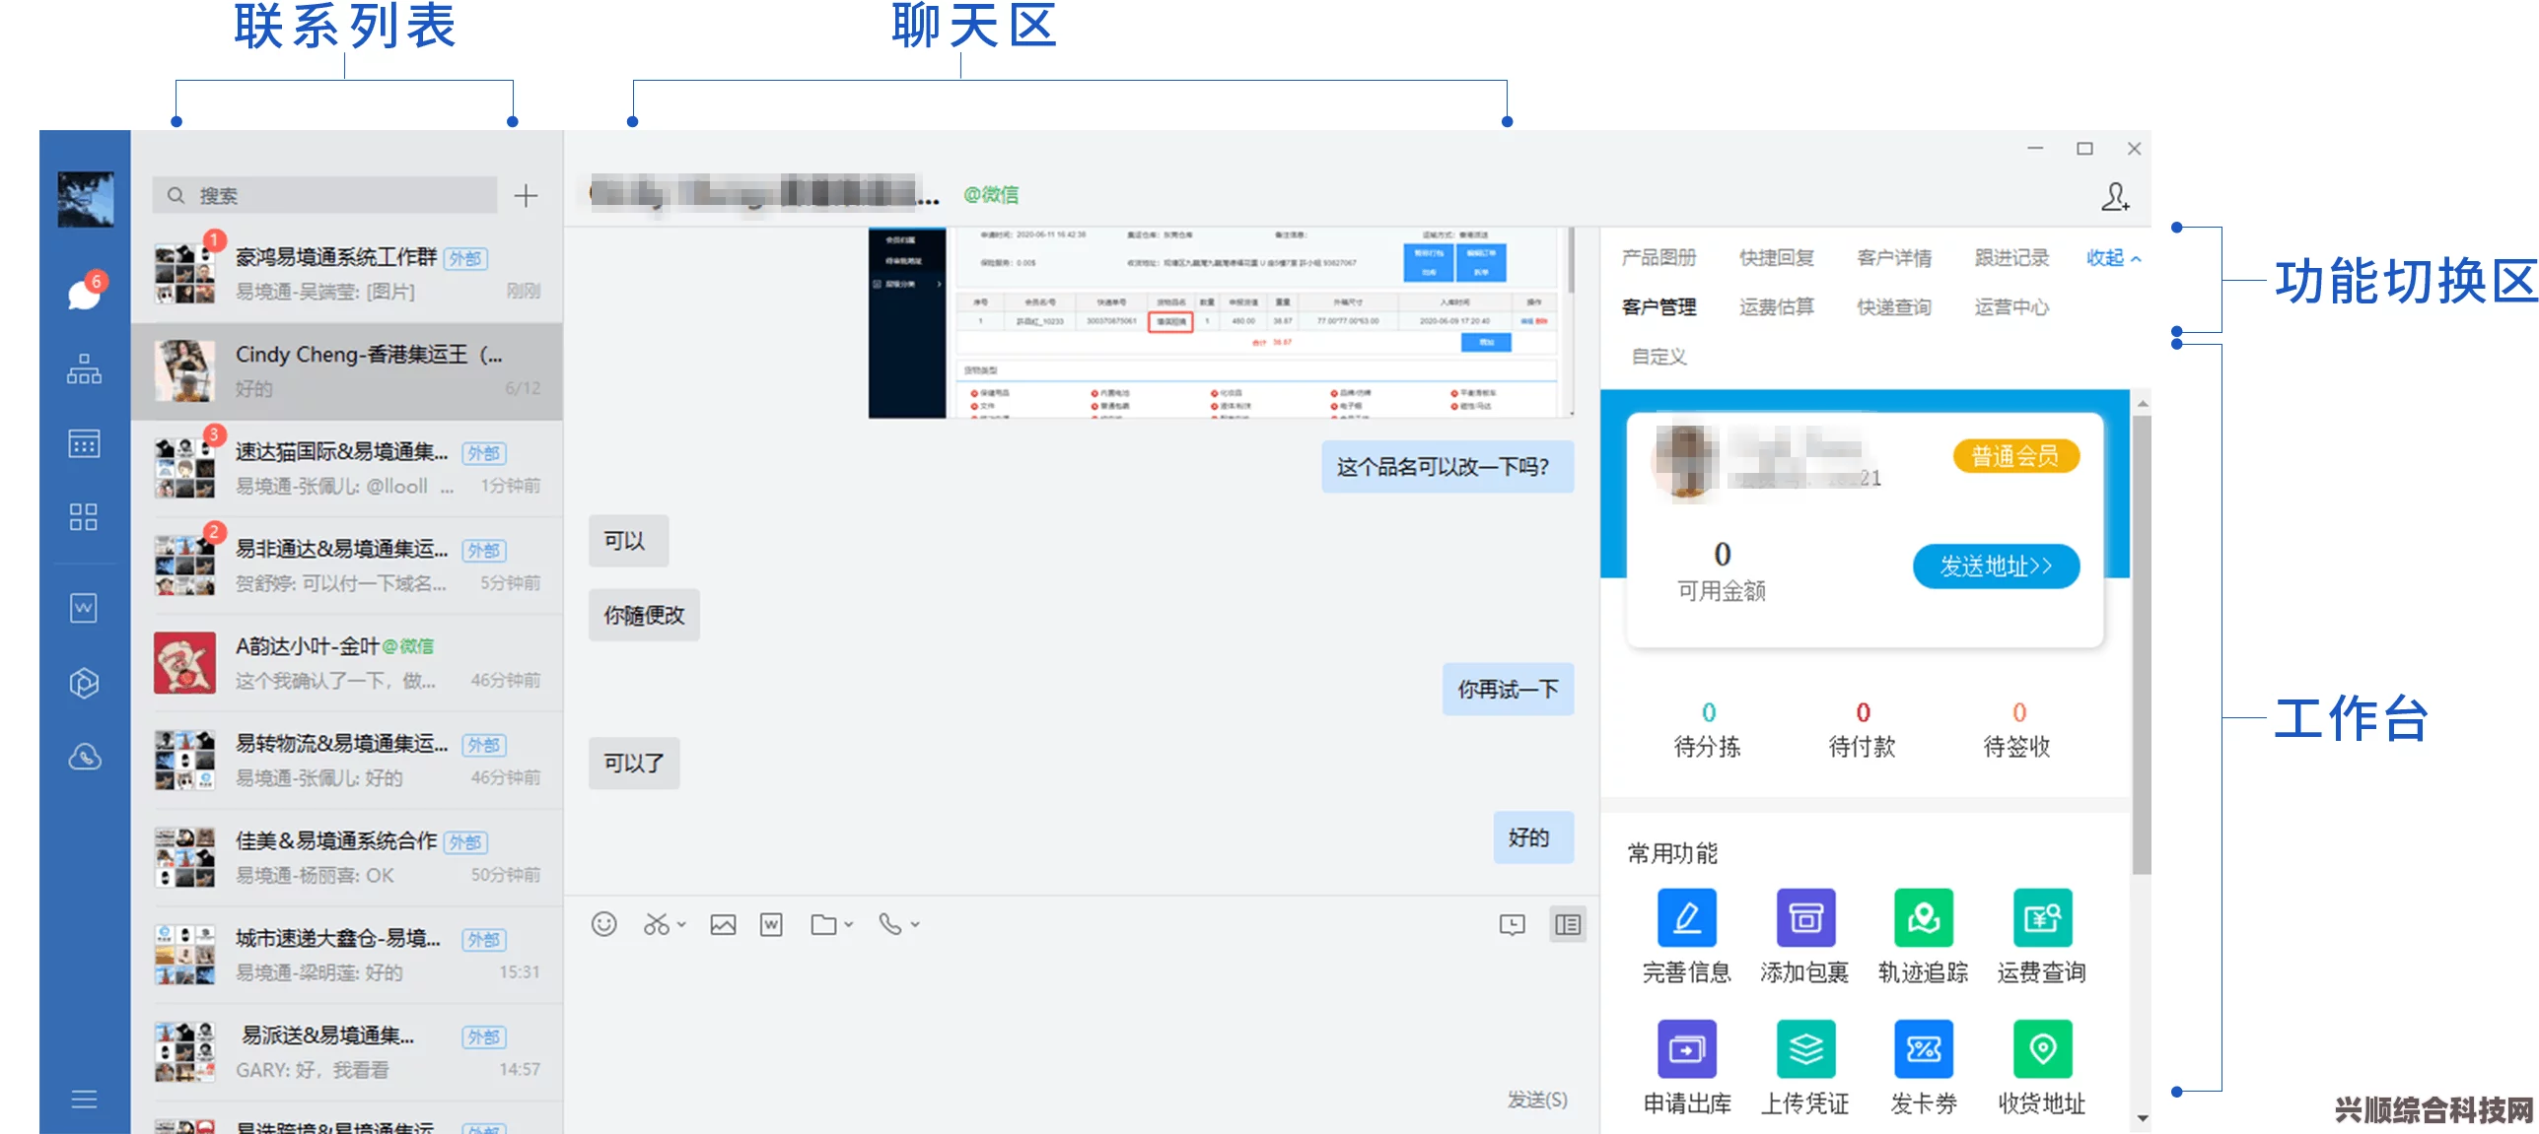Expand the call options dropdown arrow
The width and height of the screenshot is (2539, 1134).
[915, 924]
